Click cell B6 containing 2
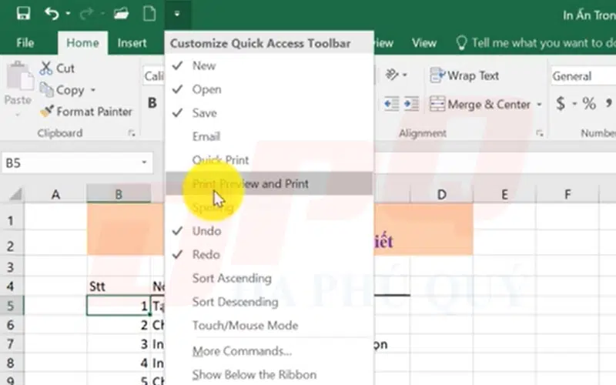The height and width of the screenshot is (385, 616). [119, 325]
